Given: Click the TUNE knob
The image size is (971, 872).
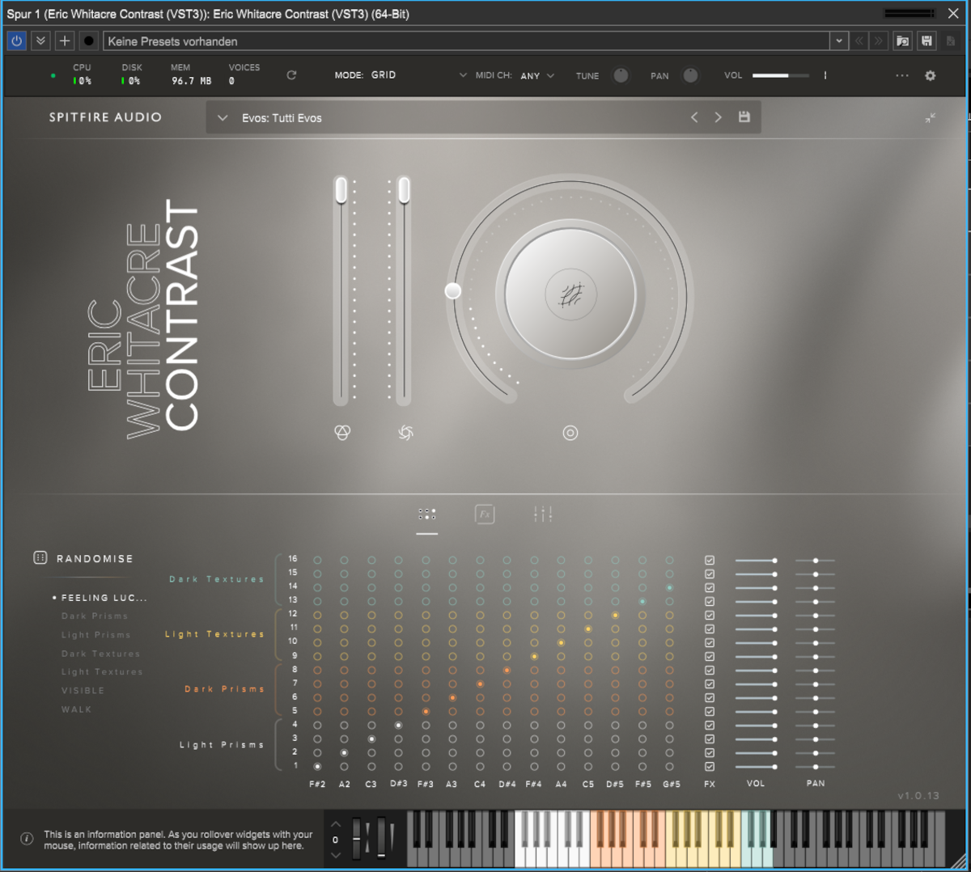Looking at the screenshot, I should (x=621, y=75).
